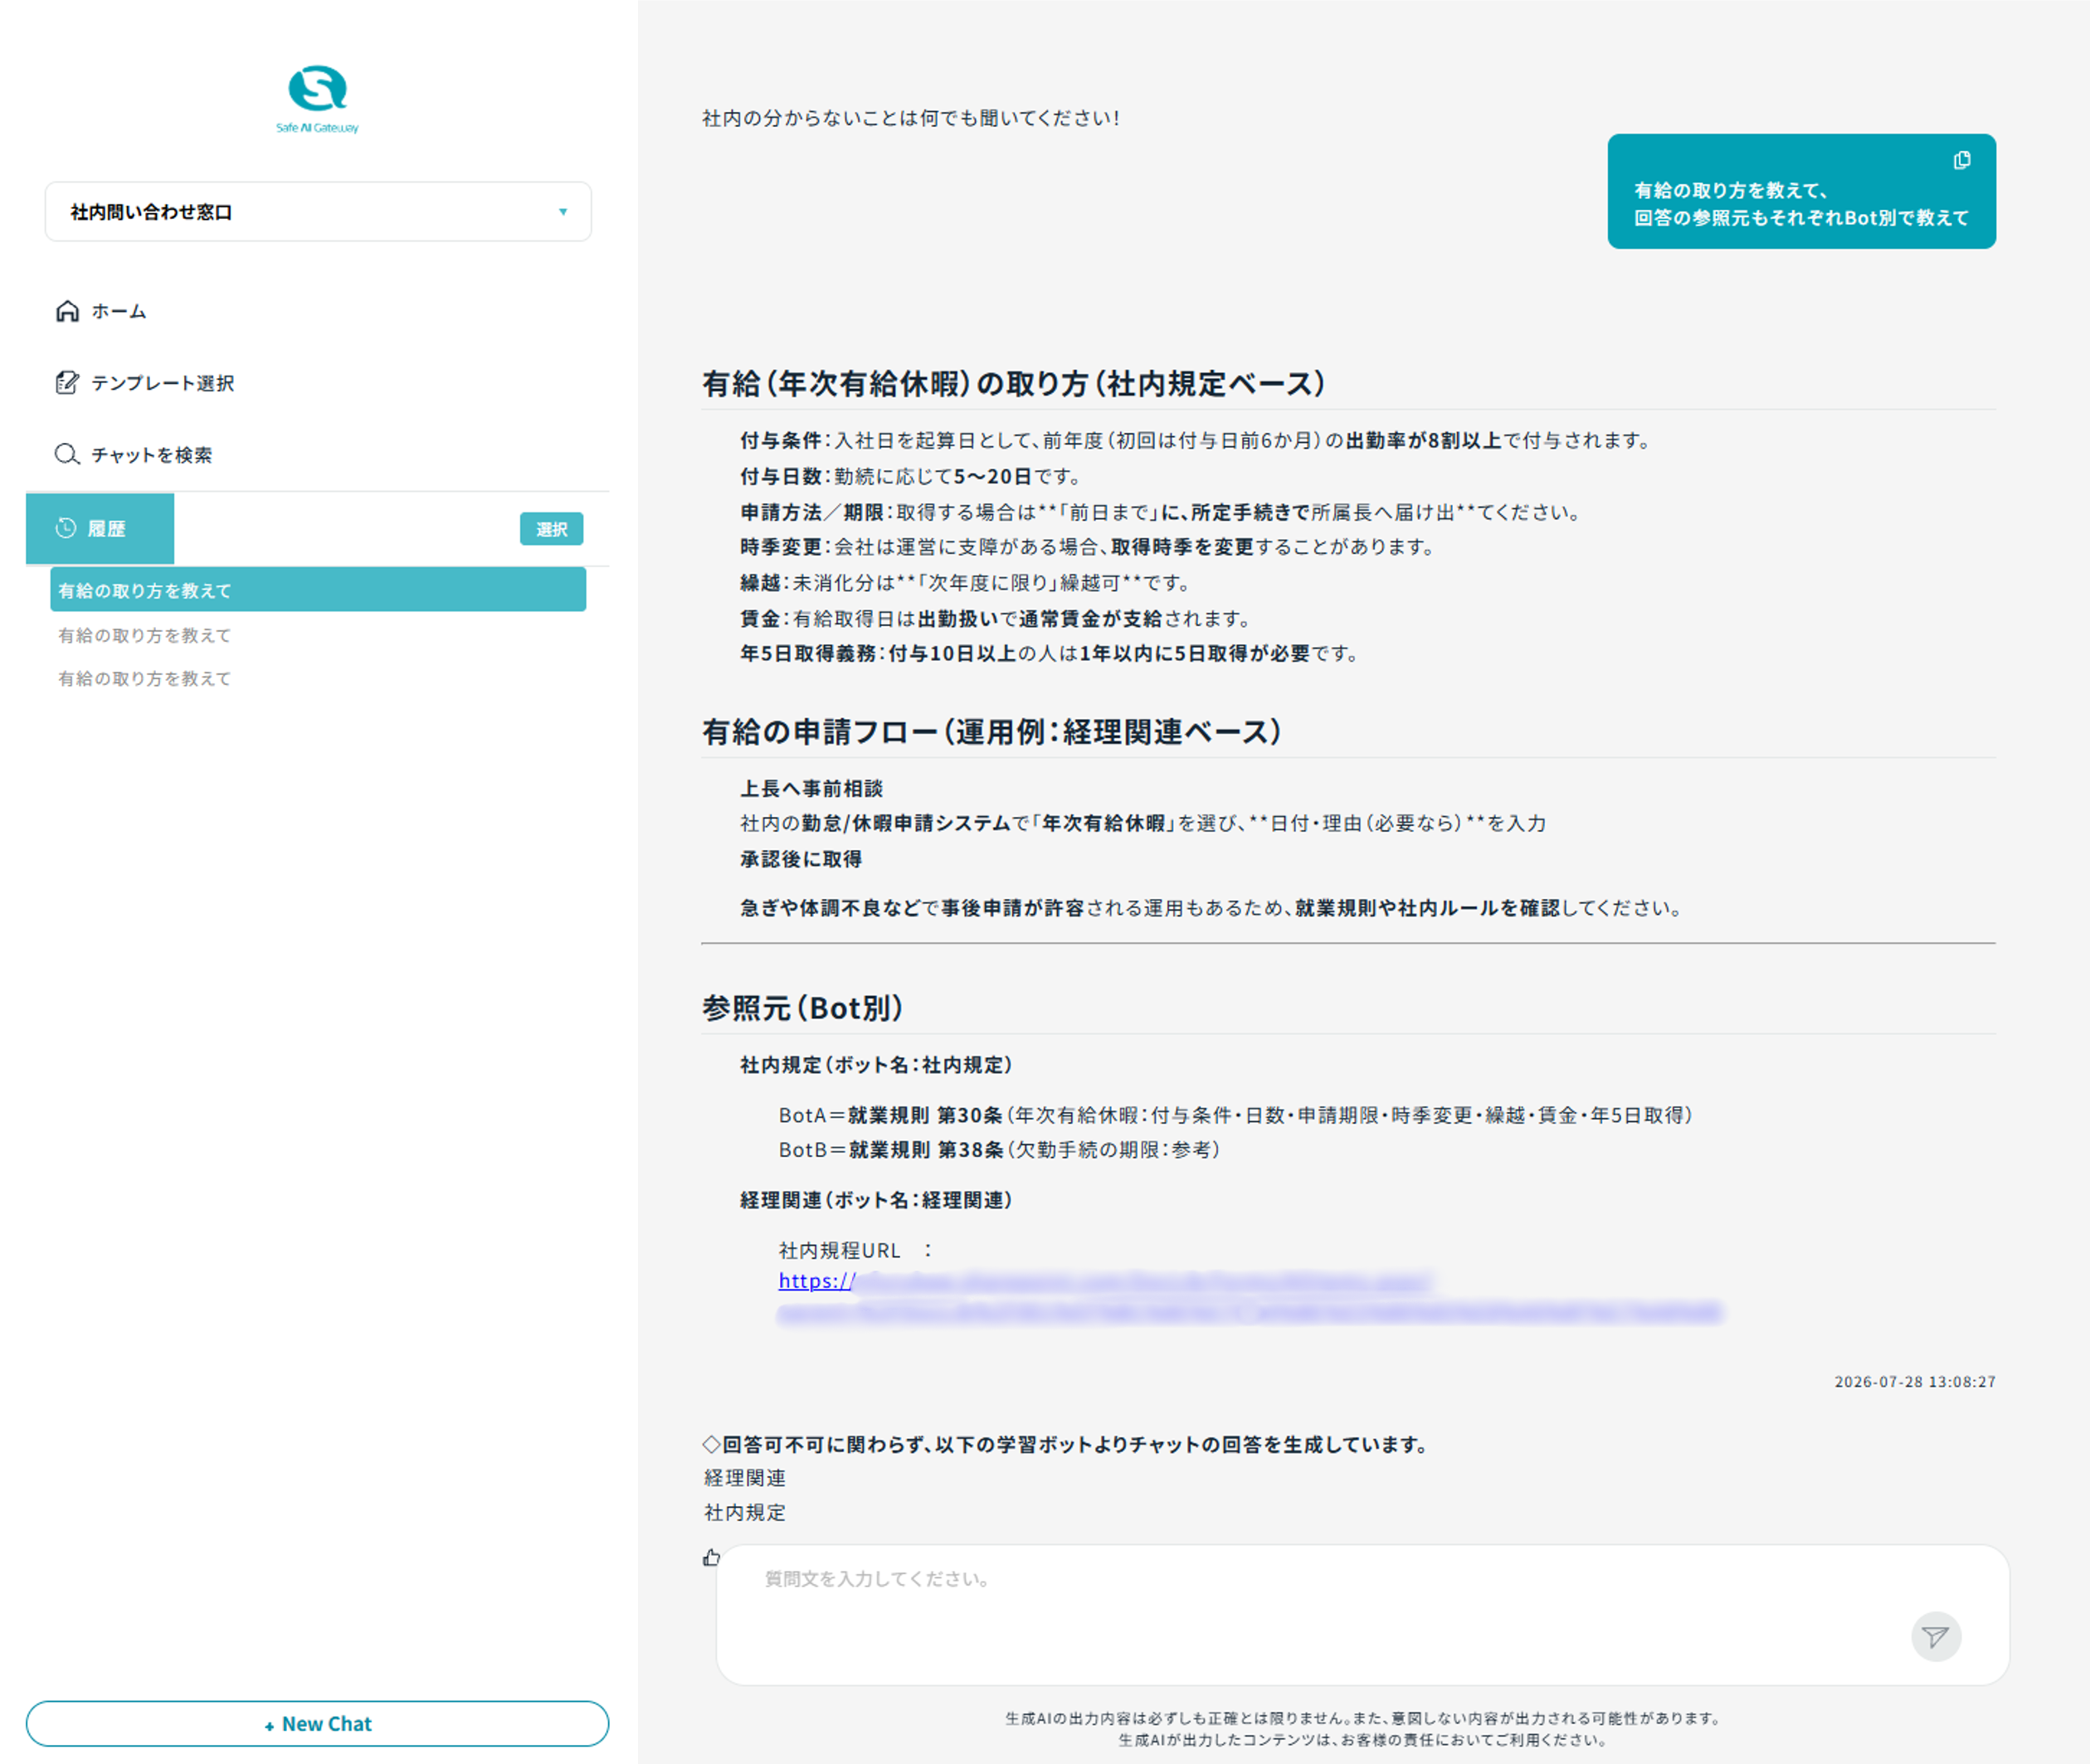
Task: Focus the 質問文を入力してください input field
Action: coord(1362,1615)
